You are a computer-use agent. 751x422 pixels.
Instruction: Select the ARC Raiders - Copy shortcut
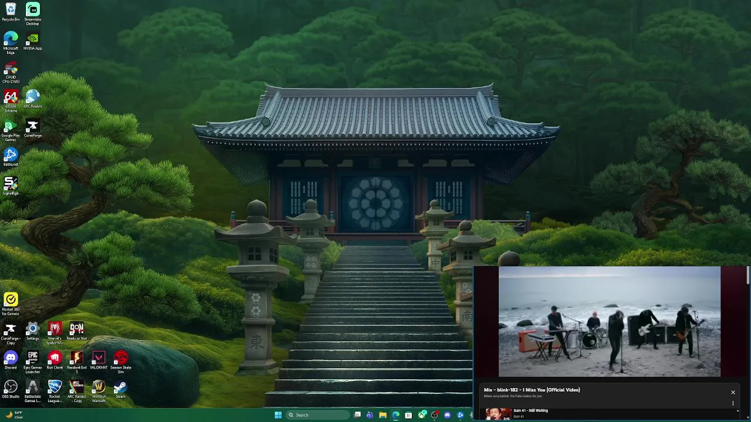[x=77, y=391]
